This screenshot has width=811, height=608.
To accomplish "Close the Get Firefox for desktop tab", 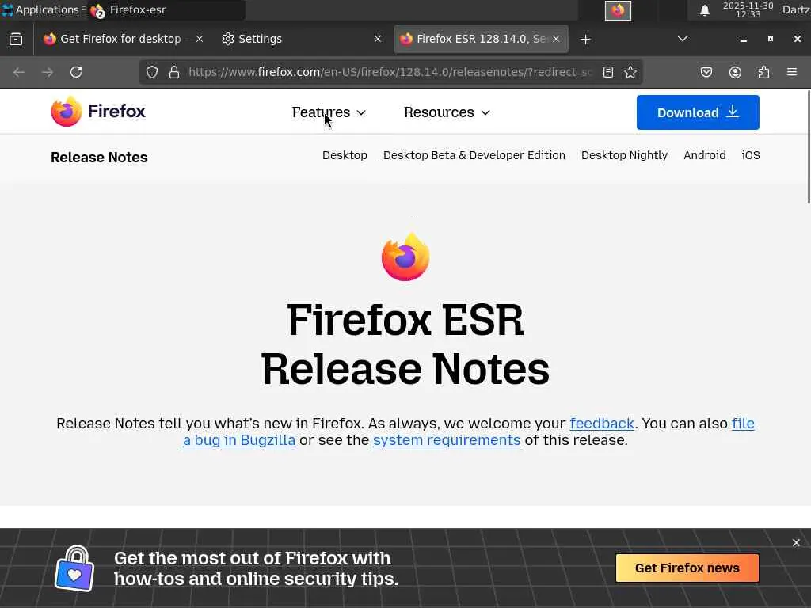I will (200, 39).
